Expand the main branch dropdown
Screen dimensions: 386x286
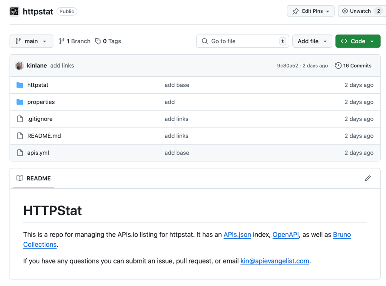pyautogui.click(x=31, y=41)
